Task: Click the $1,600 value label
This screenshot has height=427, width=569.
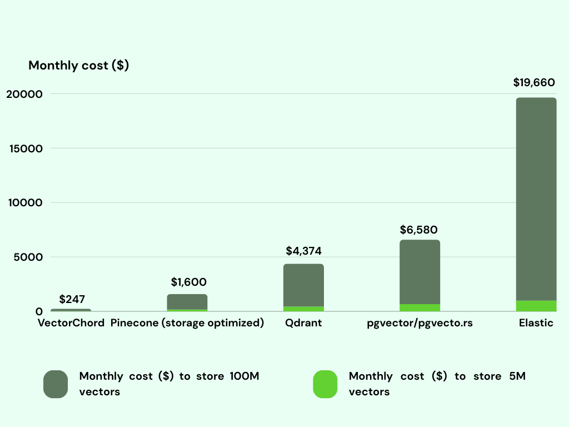Action: (188, 282)
